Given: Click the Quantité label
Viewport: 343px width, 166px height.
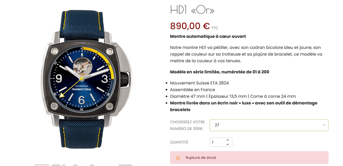Looking at the screenshot, I should pyautogui.click(x=179, y=142).
